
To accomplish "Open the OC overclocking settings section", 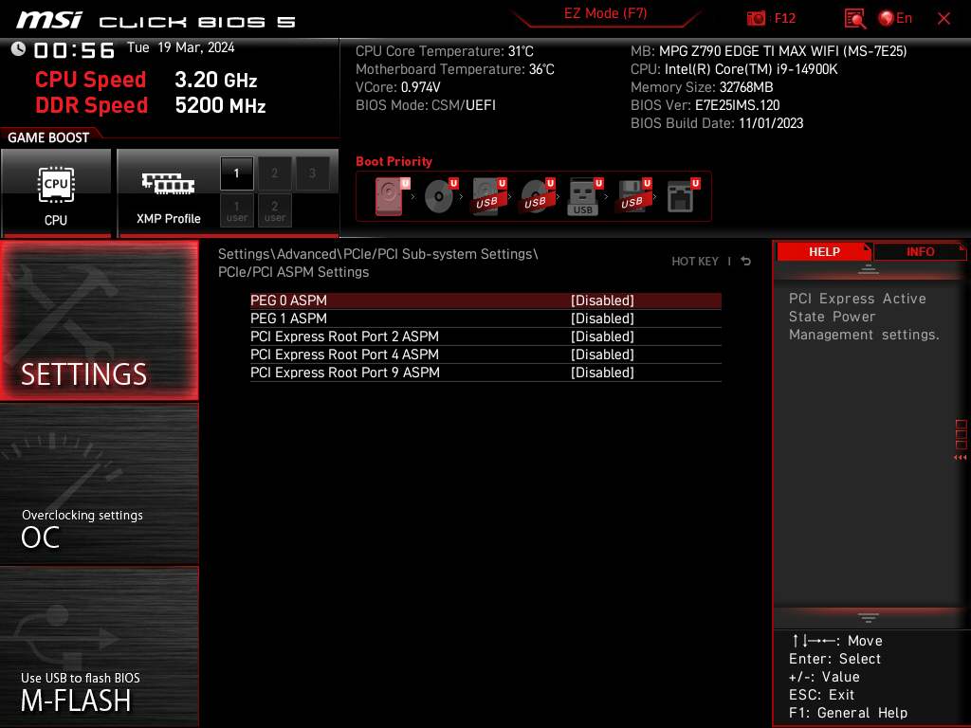I will coord(99,483).
